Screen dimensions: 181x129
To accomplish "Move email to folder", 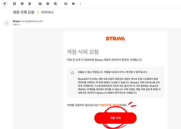I will 66,4.
